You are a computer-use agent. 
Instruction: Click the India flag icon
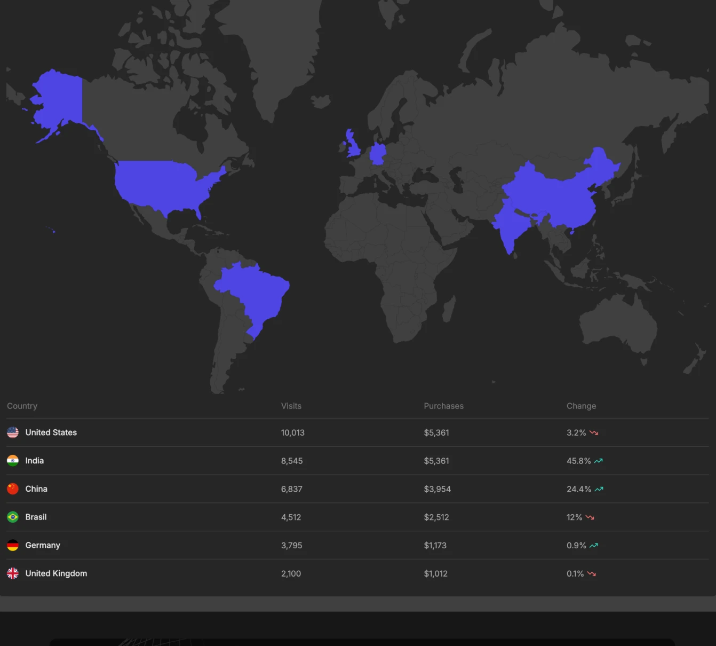(x=12, y=460)
